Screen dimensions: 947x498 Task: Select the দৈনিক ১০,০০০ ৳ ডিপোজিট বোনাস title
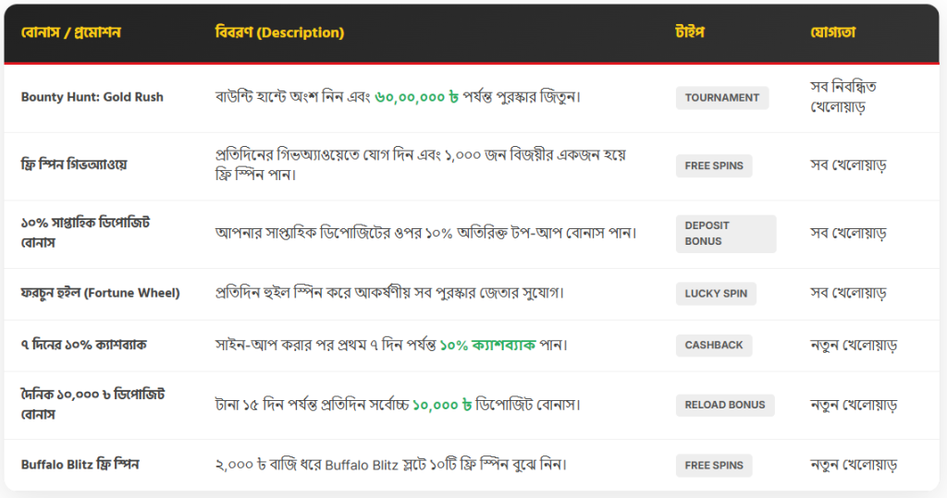[92, 405]
